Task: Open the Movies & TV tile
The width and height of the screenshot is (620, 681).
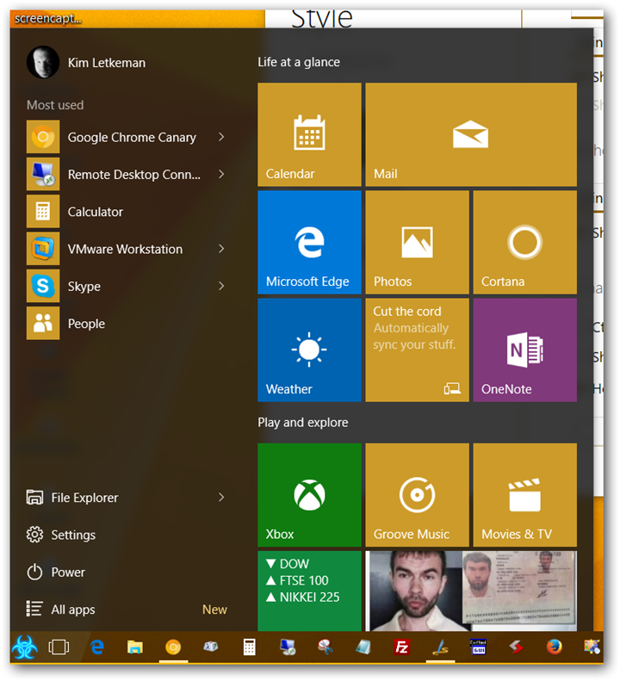Action: coord(525,495)
